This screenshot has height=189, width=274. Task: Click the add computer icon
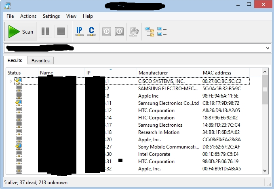134,32
